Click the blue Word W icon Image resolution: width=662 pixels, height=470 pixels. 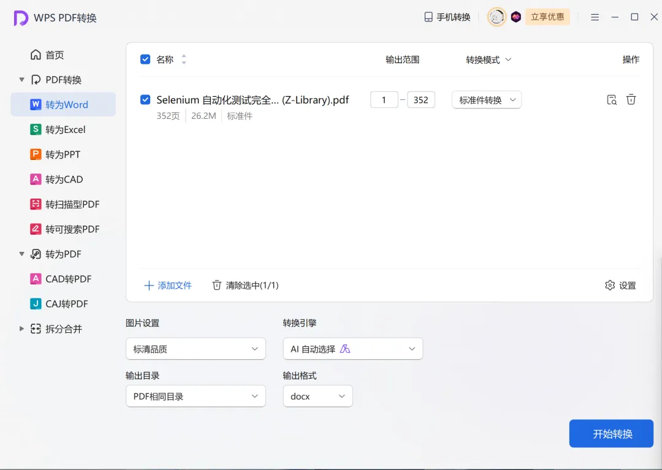(x=36, y=104)
